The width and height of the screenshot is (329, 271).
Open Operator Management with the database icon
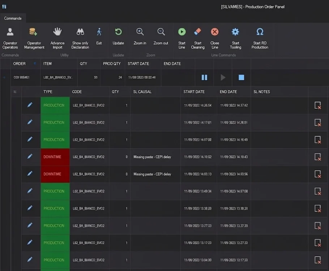[34, 38]
